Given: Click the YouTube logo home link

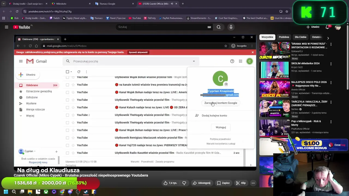Looking at the screenshot, I should pos(22,27).
